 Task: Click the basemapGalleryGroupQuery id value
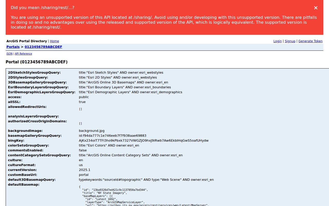pos(113,136)
